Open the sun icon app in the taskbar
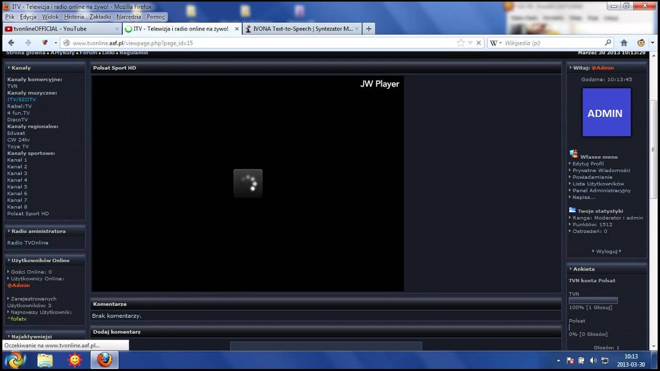 [75, 360]
